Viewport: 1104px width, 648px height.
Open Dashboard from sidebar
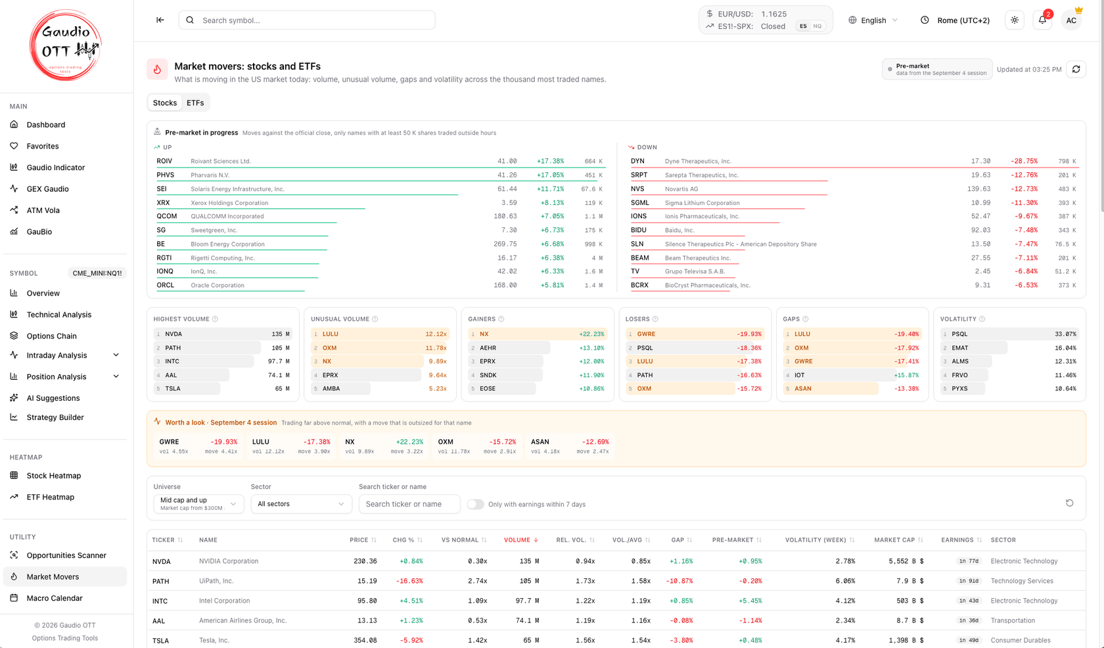pos(65,125)
